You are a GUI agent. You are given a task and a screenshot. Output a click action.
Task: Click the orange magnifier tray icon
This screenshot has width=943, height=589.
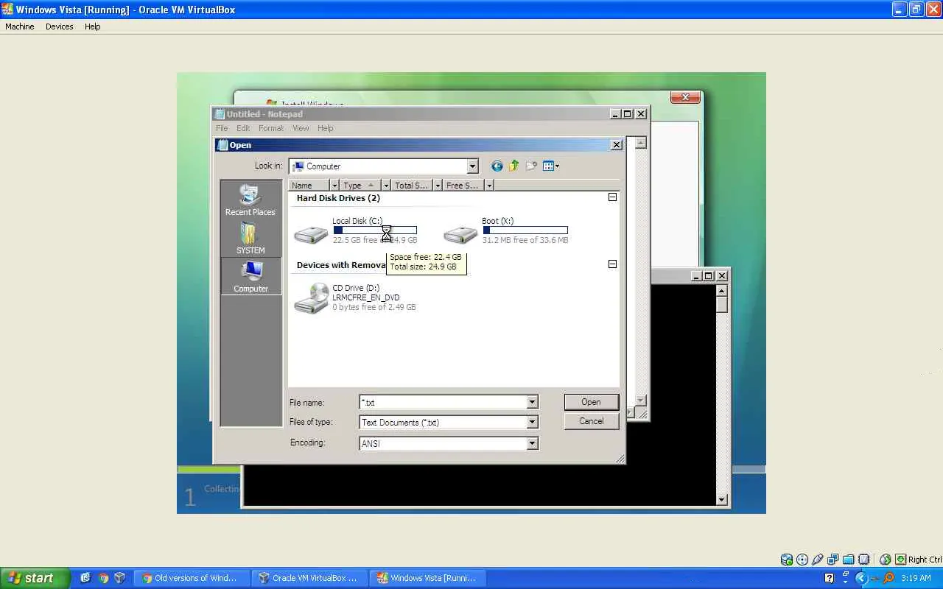(889, 578)
